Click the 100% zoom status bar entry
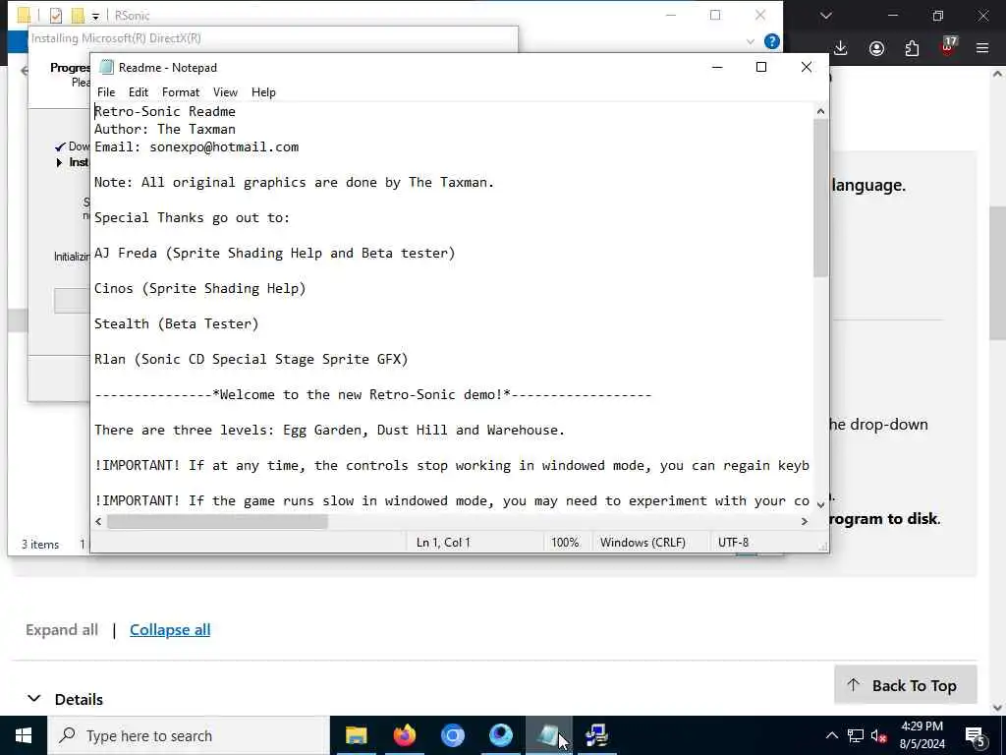The image size is (1006, 755). [x=565, y=543]
